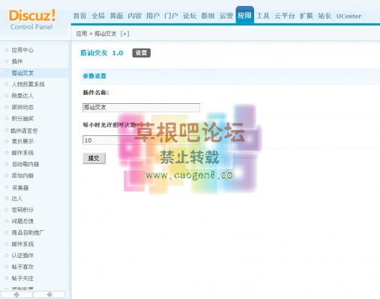
Task: Open the 站长 tab
Action: (325, 16)
